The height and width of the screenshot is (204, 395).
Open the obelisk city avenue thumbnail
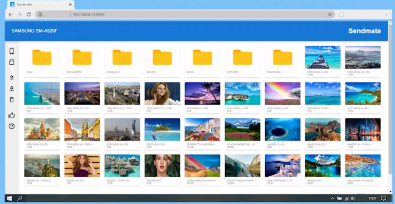tap(122, 93)
